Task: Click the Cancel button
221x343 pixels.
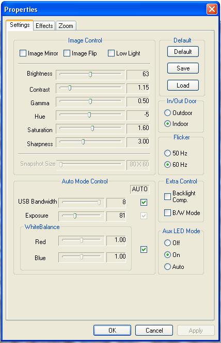Action: coord(154,331)
